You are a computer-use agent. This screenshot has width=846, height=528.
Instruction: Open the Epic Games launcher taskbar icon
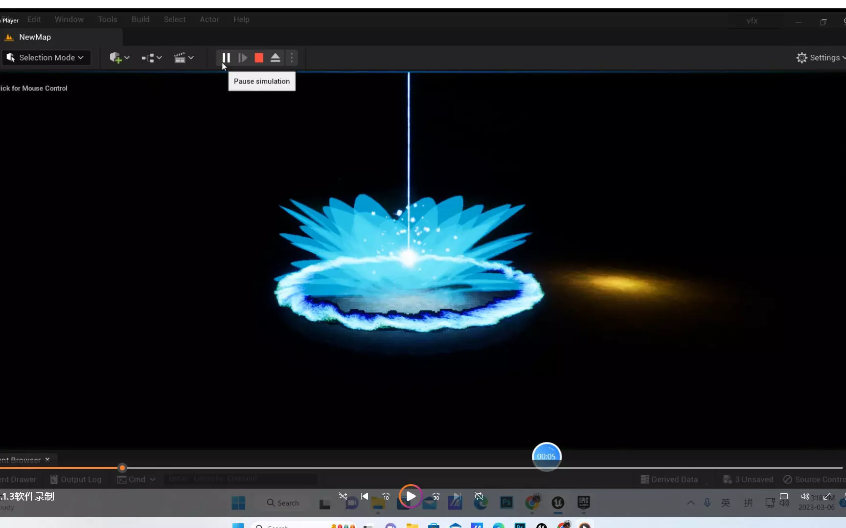[x=584, y=503]
